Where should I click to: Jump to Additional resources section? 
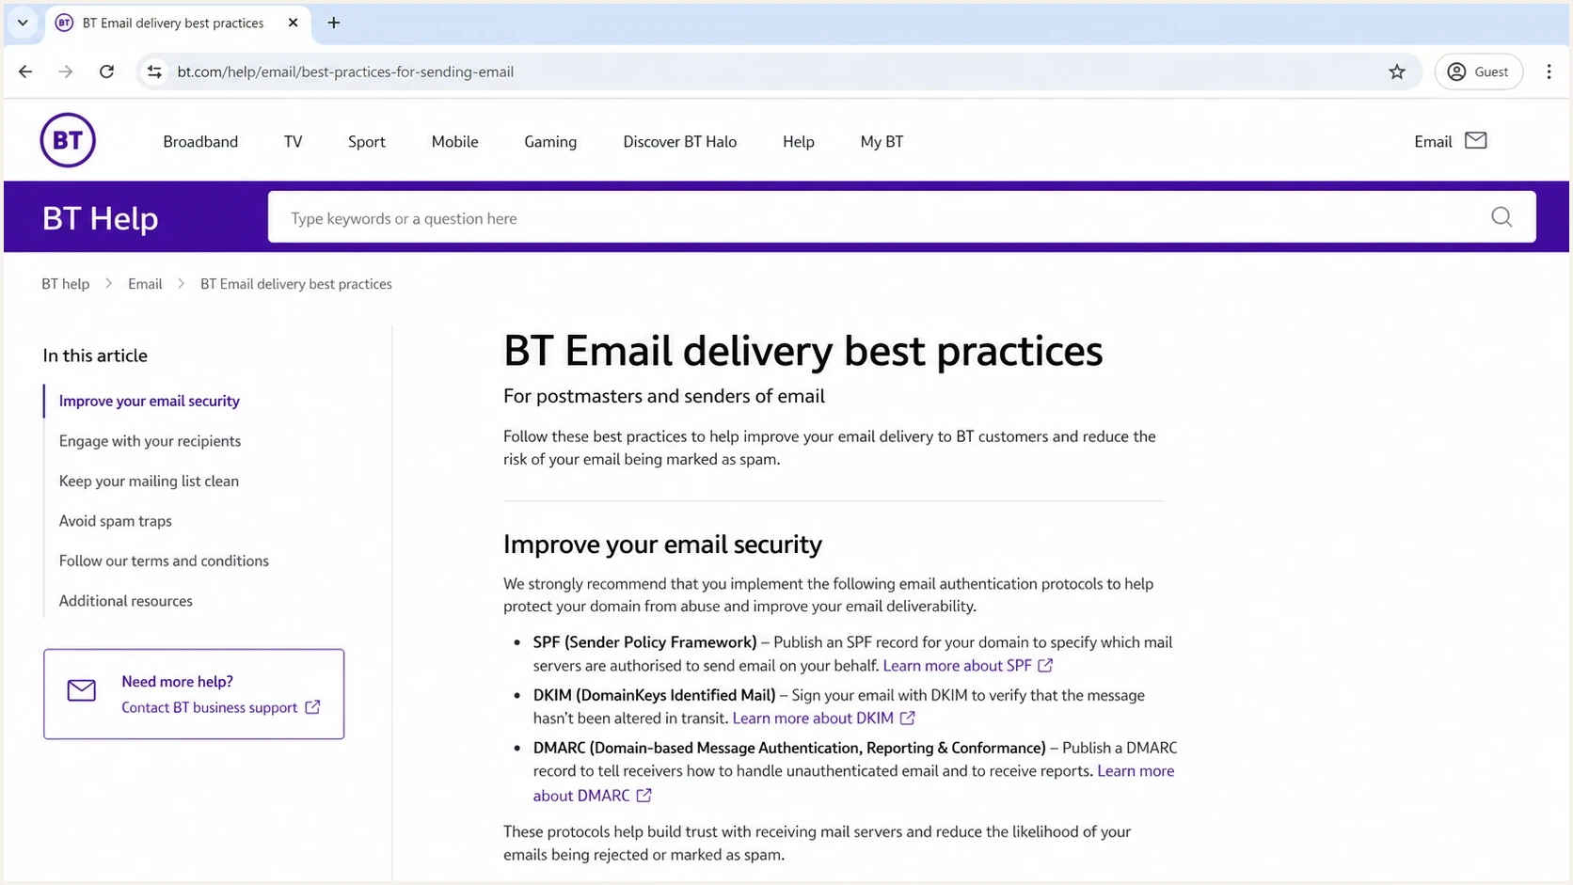pyautogui.click(x=126, y=601)
